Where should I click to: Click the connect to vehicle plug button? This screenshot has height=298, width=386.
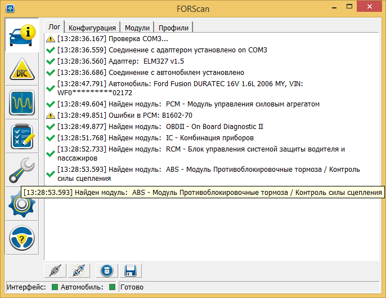[x=55, y=270]
